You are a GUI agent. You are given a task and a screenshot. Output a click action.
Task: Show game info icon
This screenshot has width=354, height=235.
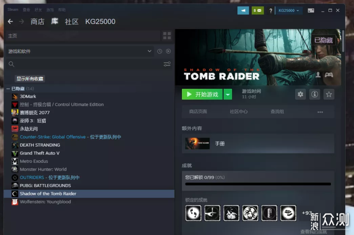[x=315, y=94]
